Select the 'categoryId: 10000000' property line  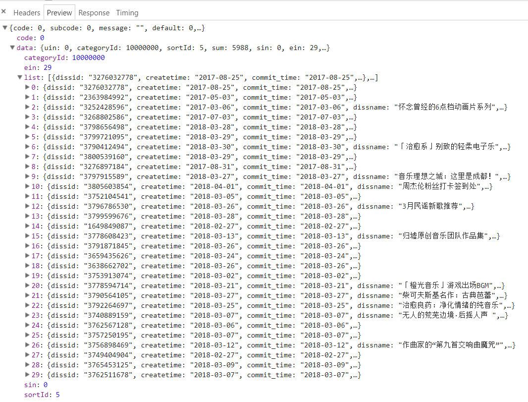coord(64,57)
